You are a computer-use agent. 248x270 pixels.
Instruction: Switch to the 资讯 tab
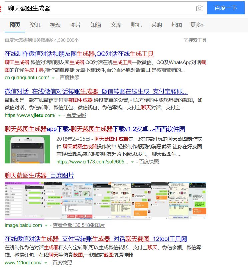[x=35, y=25]
